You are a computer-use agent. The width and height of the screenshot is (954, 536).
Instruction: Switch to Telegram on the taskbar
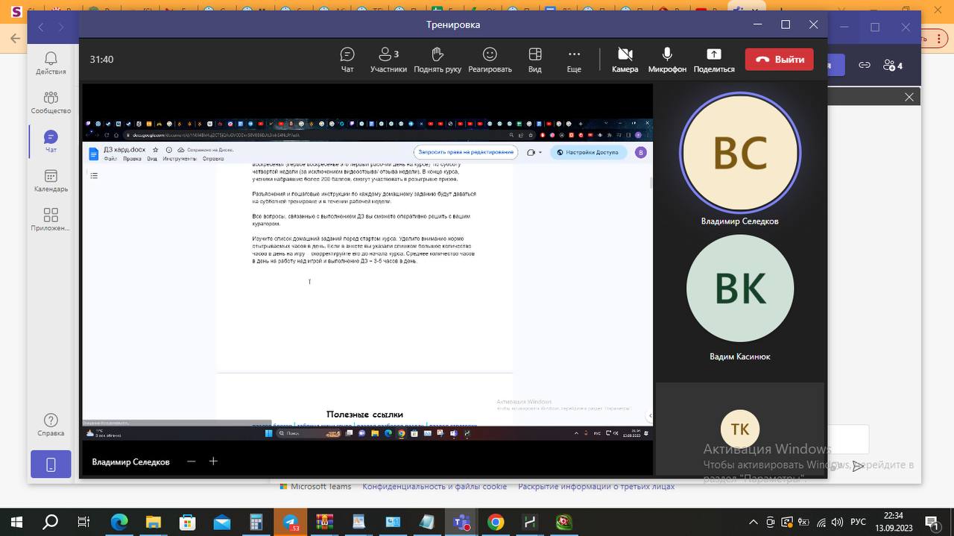click(x=290, y=522)
